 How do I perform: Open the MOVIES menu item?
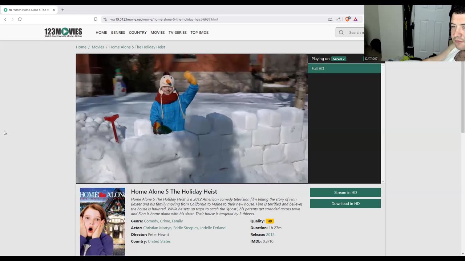tap(157, 32)
